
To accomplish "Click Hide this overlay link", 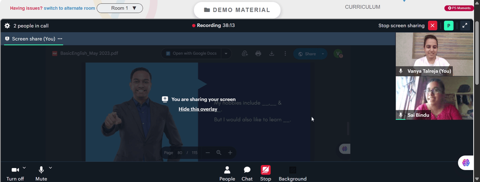I will point(198,109).
